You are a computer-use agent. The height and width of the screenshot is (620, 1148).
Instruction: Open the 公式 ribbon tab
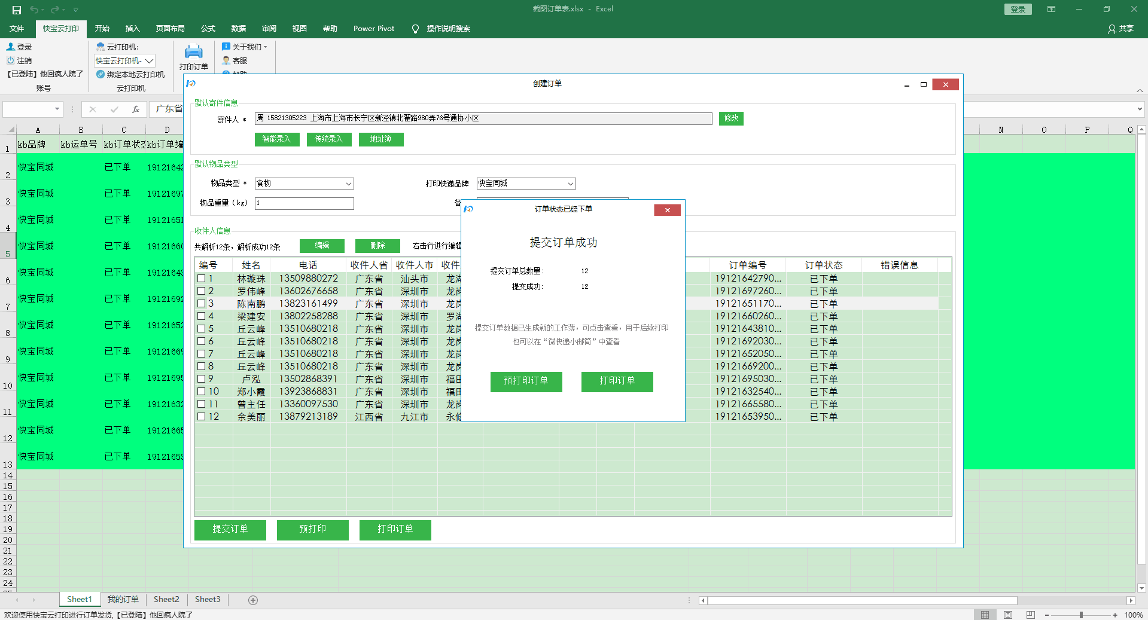coord(208,29)
